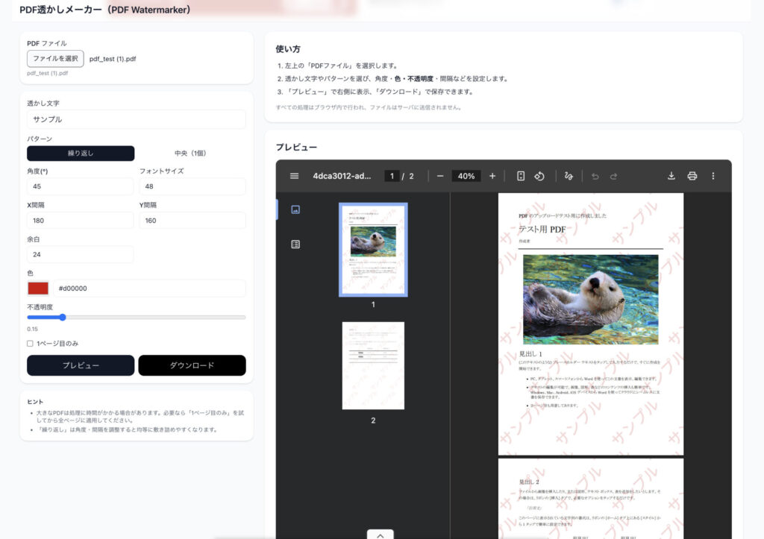Zoom in the PDF preview

(x=492, y=176)
